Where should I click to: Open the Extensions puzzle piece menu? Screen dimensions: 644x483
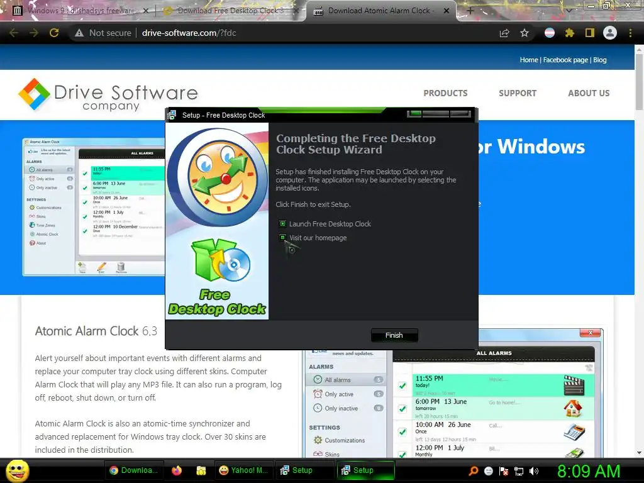[570, 33]
